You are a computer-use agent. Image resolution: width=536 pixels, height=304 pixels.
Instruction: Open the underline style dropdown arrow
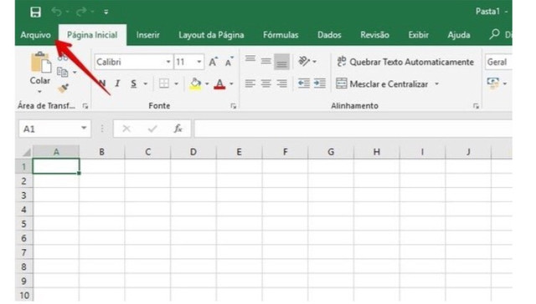(145, 84)
